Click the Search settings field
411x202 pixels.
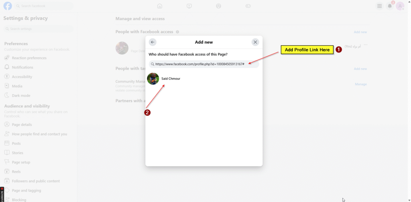tap(38, 29)
